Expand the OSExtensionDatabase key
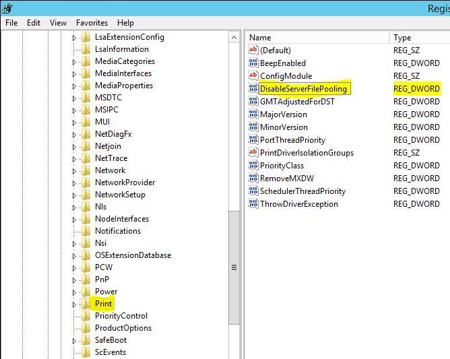Image resolution: width=450 pixels, height=359 pixels. click(74, 256)
